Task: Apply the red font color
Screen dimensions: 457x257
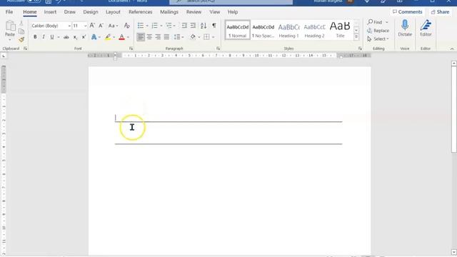Action: pos(122,37)
